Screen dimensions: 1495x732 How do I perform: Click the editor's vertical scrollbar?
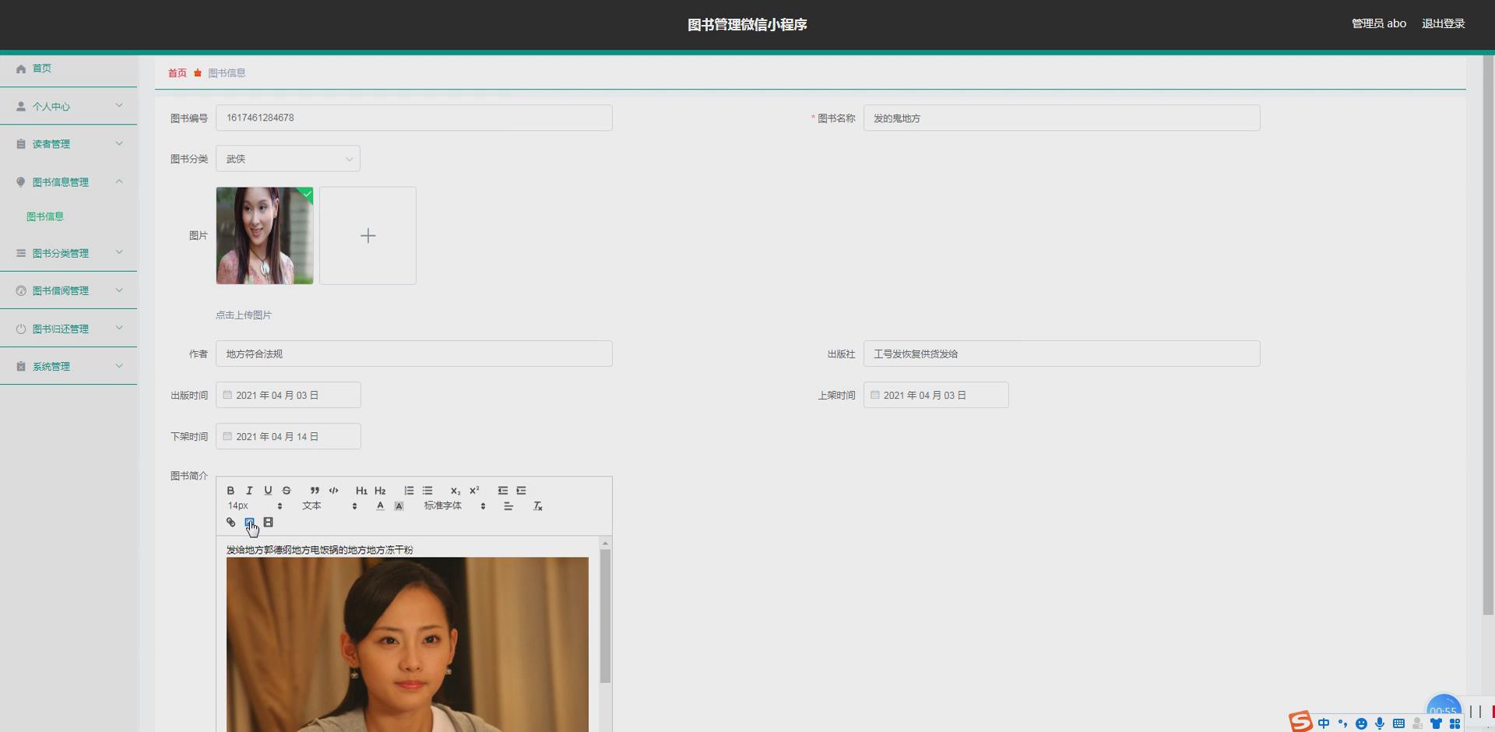point(605,616)
